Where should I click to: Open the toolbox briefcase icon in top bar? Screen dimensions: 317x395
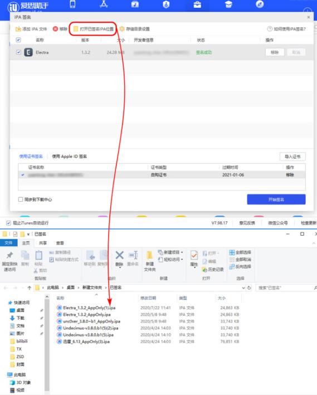pyautogui.click(x=197, y=4)
